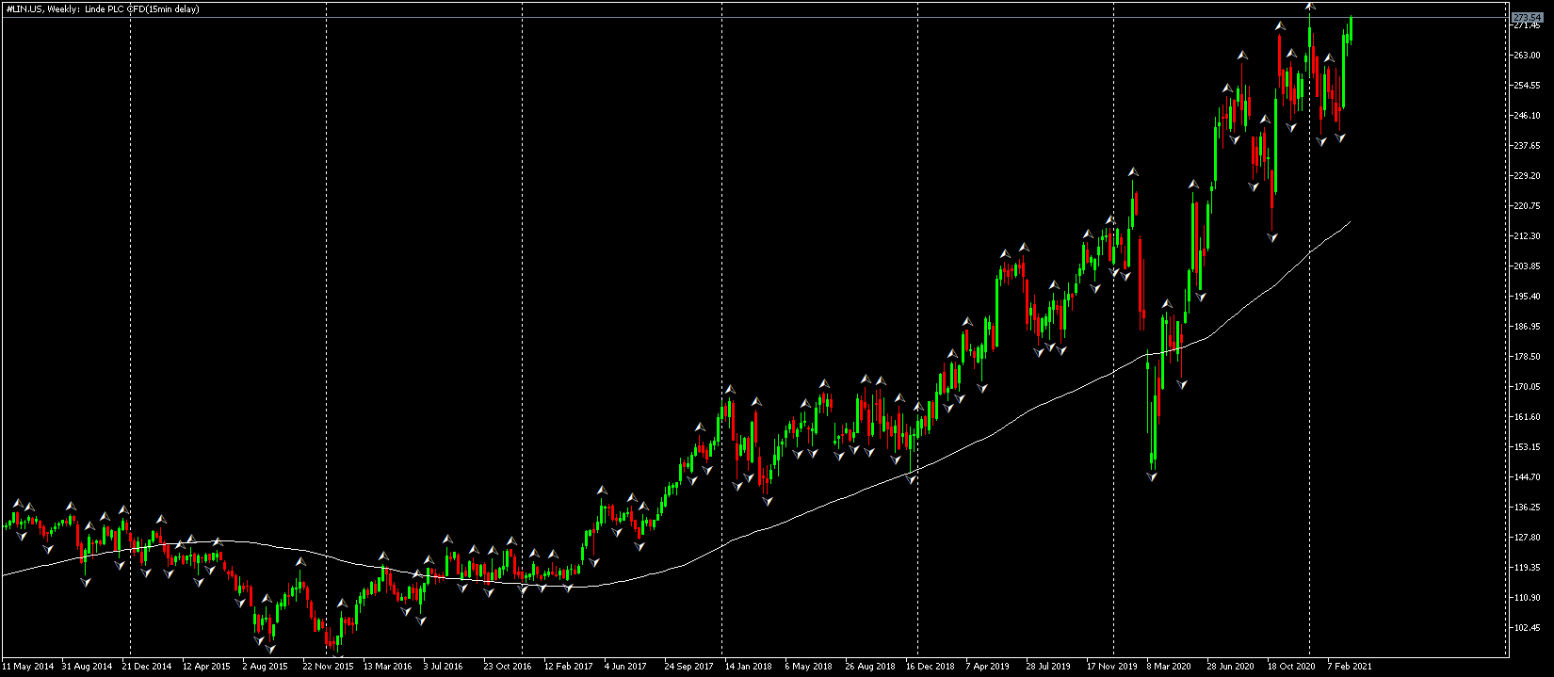
Task: Click the chart title '#LIN.US, Weekly: Linde PLC CFD'
Action: (x=102, y=8)
